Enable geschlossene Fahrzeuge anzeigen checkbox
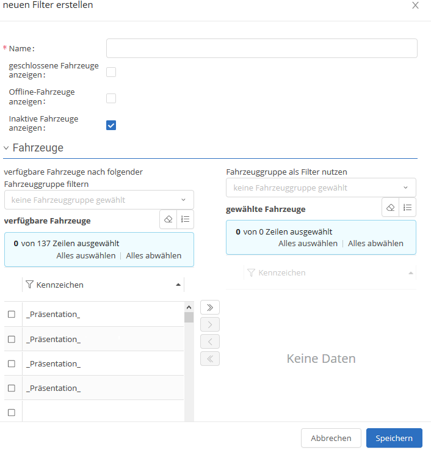 111,72
